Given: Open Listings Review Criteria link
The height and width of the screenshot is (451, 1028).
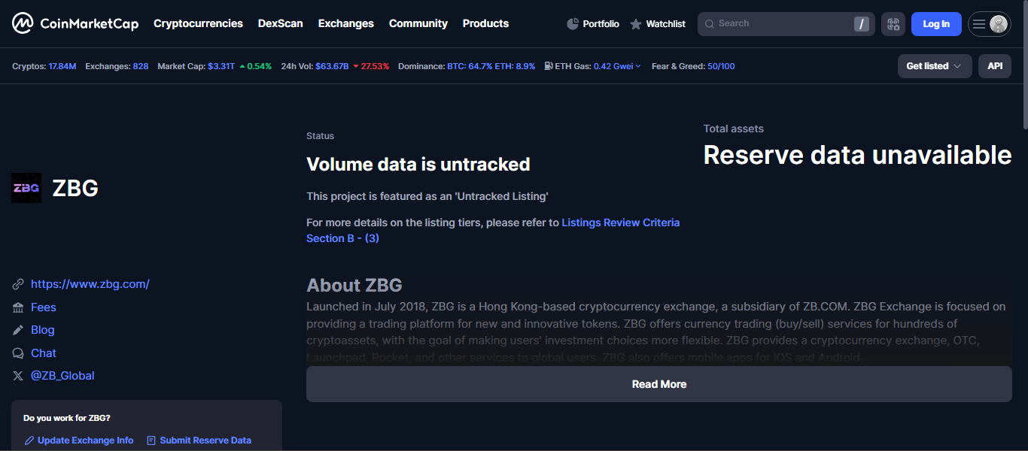Looking at the screenshot, I should [620, 222].
